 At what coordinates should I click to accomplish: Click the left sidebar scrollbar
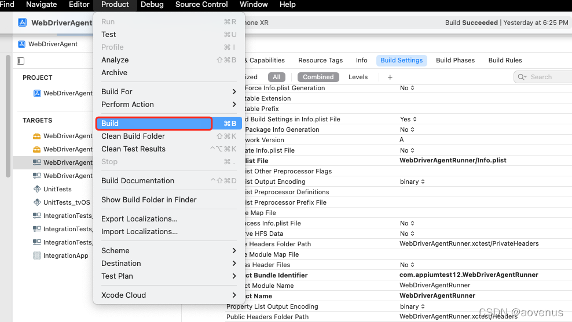(x=8, y=117)
